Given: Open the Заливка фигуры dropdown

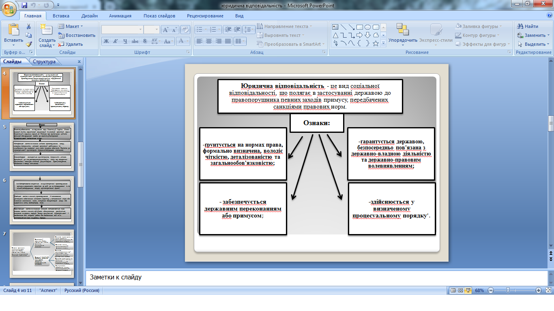Looking at the screenshot, I should (x=481, y=26).
